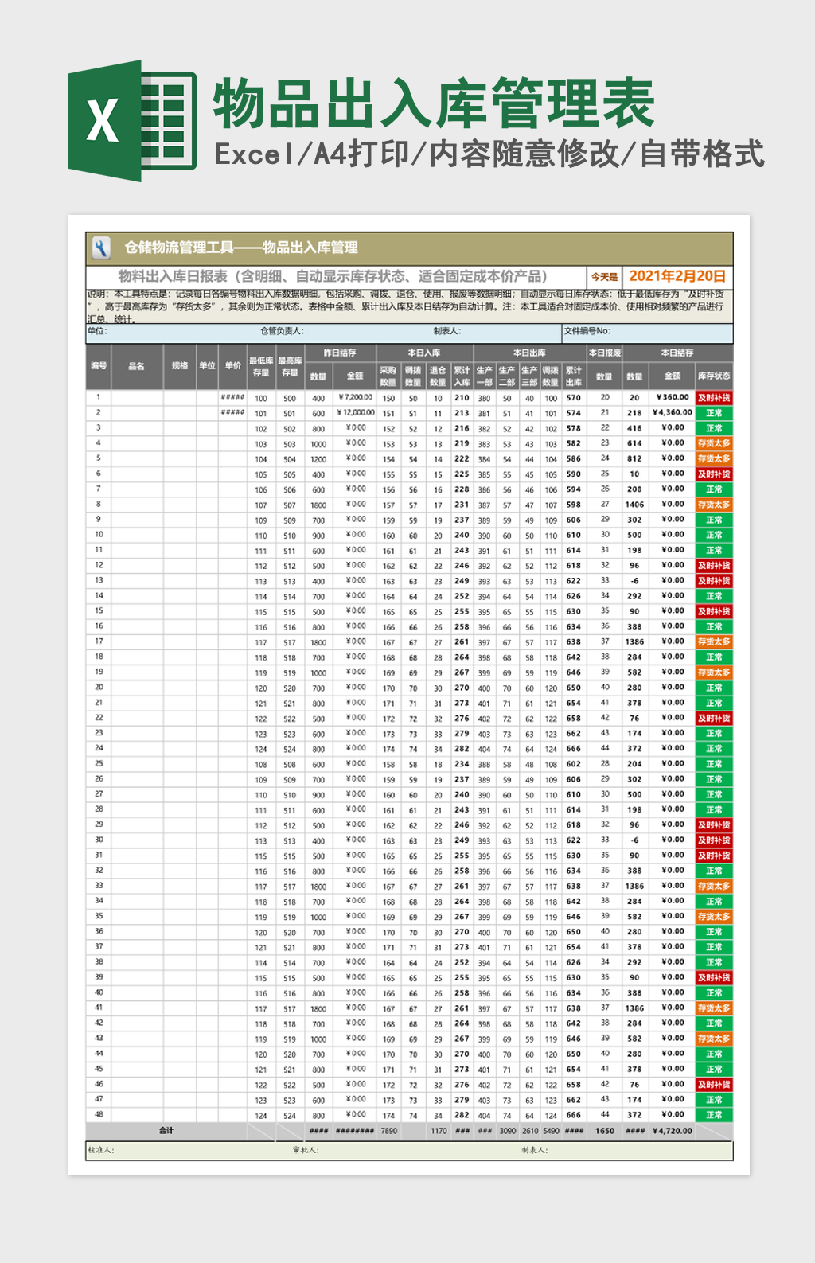Click the ¥360.00 balance amount in row 1
This screenshot has height=1263, width=815.
pos(673,397)
